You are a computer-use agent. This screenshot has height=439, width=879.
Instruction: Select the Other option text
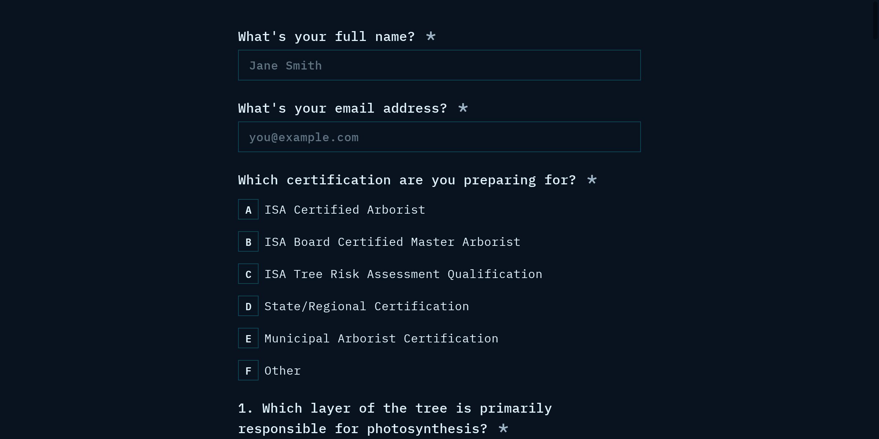pos(282,371)
